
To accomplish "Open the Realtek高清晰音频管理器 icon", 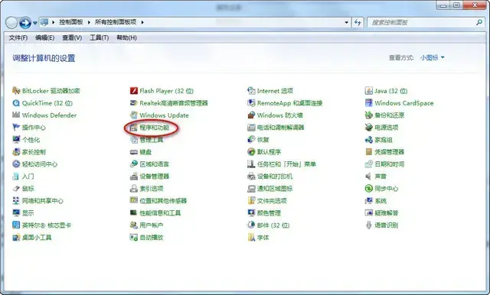I will 134,103.
